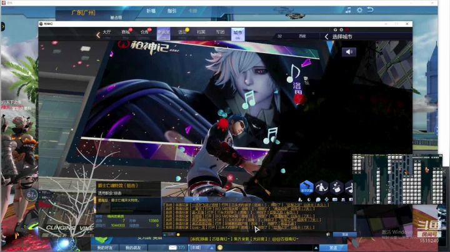This screenshot has height=252, width=450.
Task: Click the inner chat text input field
Action: [253, 235]
